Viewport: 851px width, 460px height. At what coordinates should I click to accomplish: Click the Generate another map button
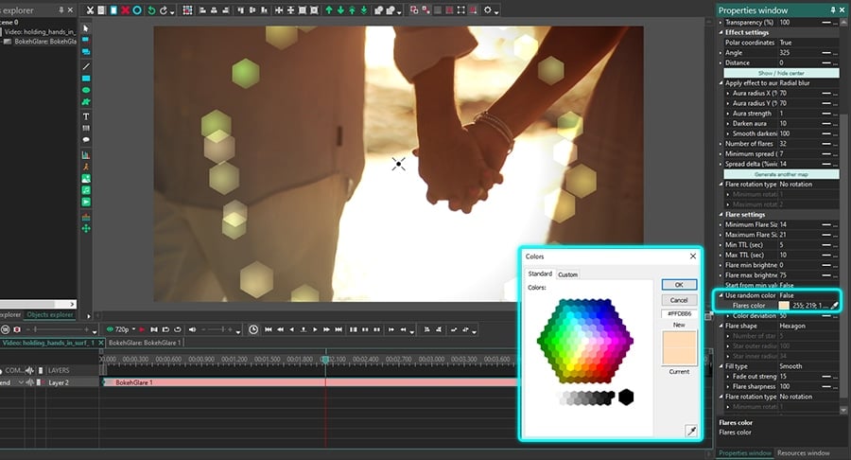point(781,174)
